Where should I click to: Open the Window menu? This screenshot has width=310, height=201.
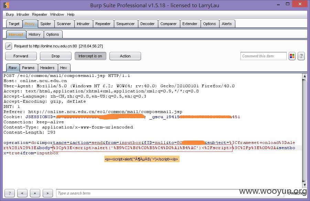(x=57, y=14)
